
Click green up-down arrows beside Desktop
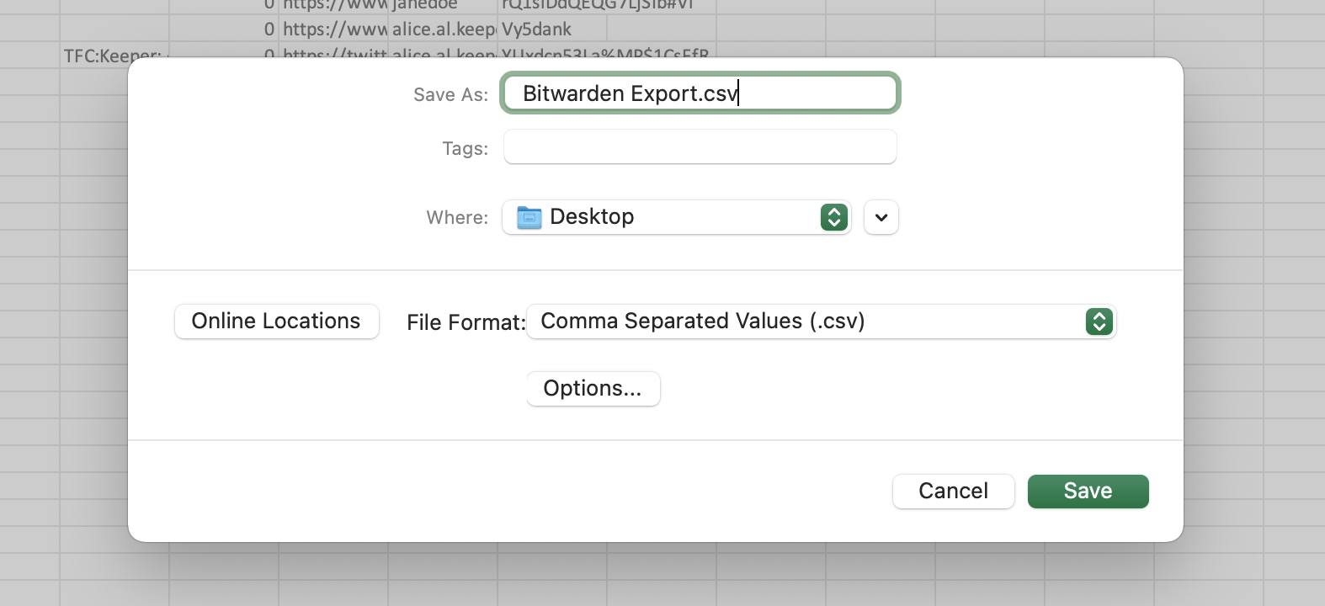833,217
